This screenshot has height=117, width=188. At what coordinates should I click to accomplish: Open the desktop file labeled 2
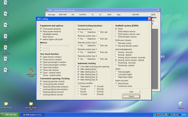pyautogui.click(x=6, y=15)
